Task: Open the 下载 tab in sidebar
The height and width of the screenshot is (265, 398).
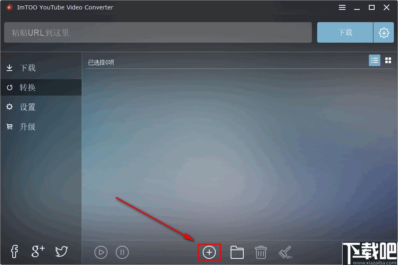Action: coord(41,68)
